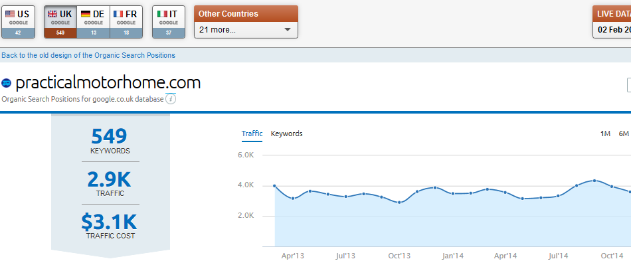Click the practicalmotorhome.com domain title
Screen dimensions: 631x263
point(108,82)
